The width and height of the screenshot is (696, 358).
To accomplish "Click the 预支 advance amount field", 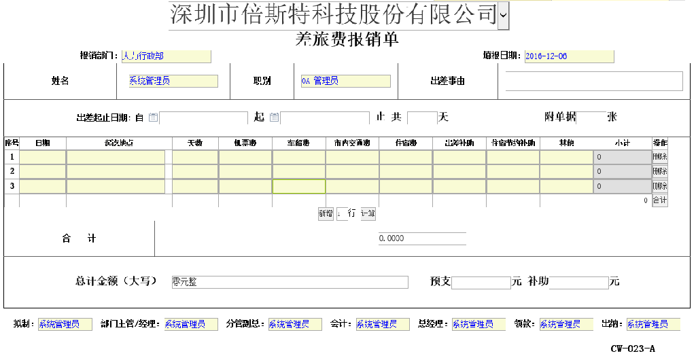I will click(x=482, y=283).
